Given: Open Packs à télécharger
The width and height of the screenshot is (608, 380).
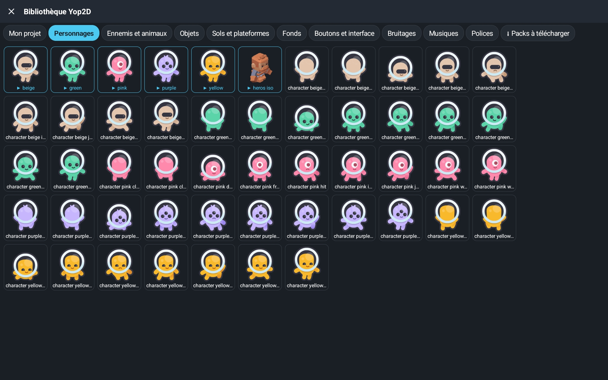Looking at the screenshot, I should click(538, 33).
